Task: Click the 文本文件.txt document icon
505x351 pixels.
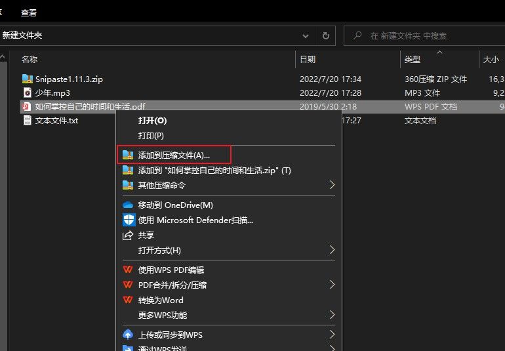Action: click(x=28, y=120)
